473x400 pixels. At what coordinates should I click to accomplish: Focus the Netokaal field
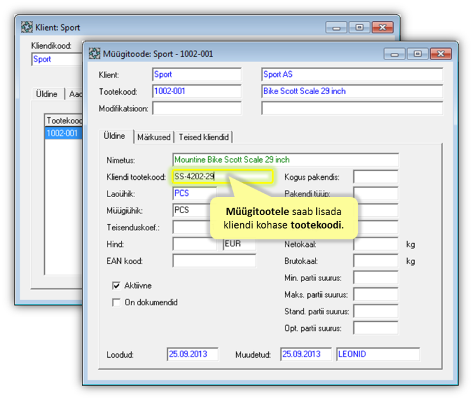(x=376, y=244)
